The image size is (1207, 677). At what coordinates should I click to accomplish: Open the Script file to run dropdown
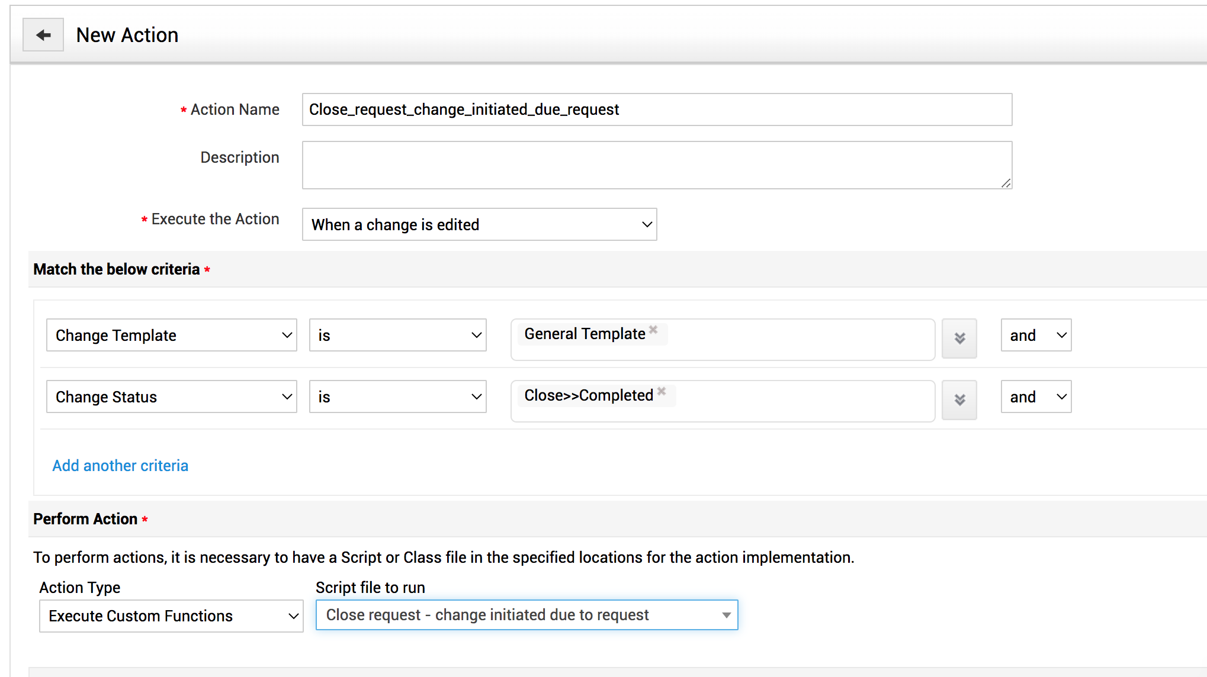click(x=527, y=615)
